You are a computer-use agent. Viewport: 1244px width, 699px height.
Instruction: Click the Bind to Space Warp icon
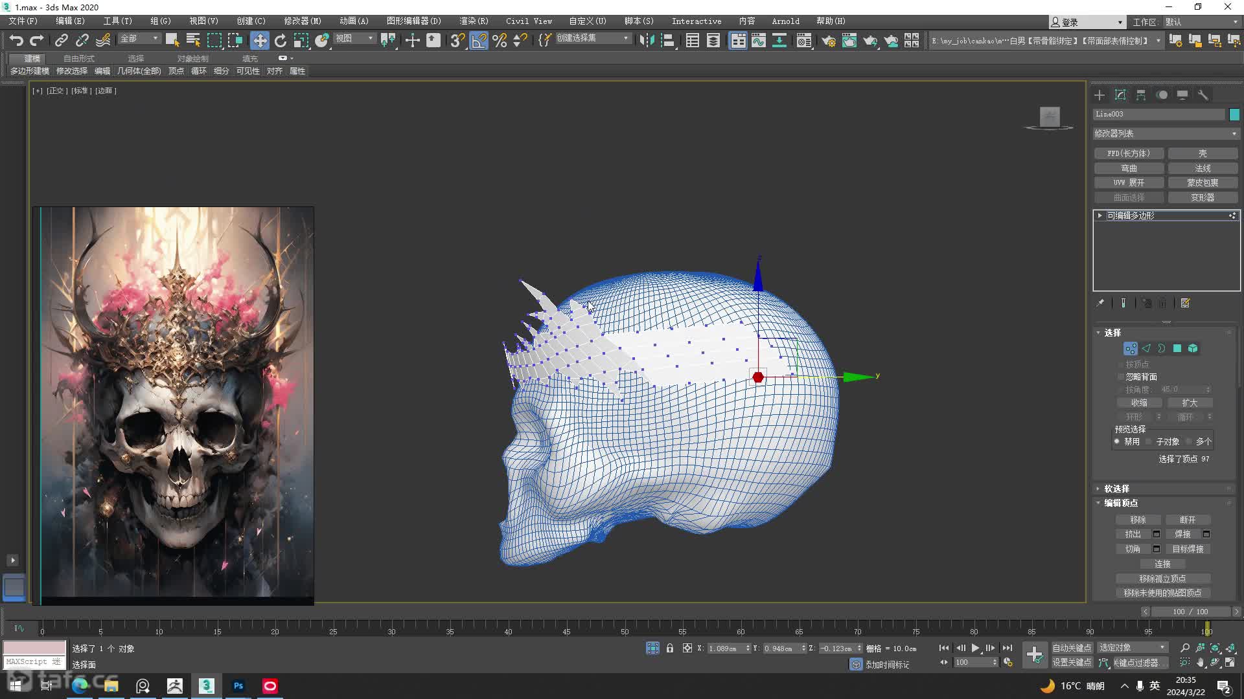coord(103,40)
